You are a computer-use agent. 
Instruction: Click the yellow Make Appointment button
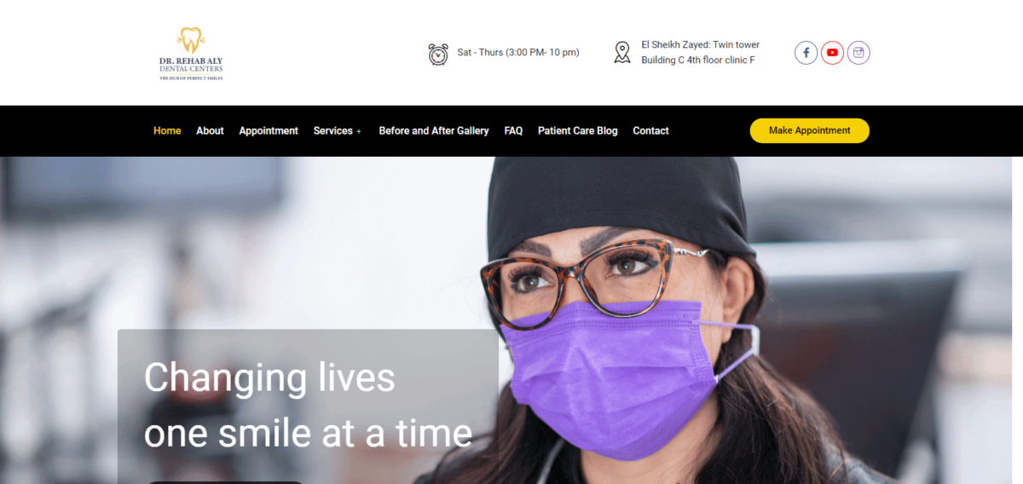(810, 130)
